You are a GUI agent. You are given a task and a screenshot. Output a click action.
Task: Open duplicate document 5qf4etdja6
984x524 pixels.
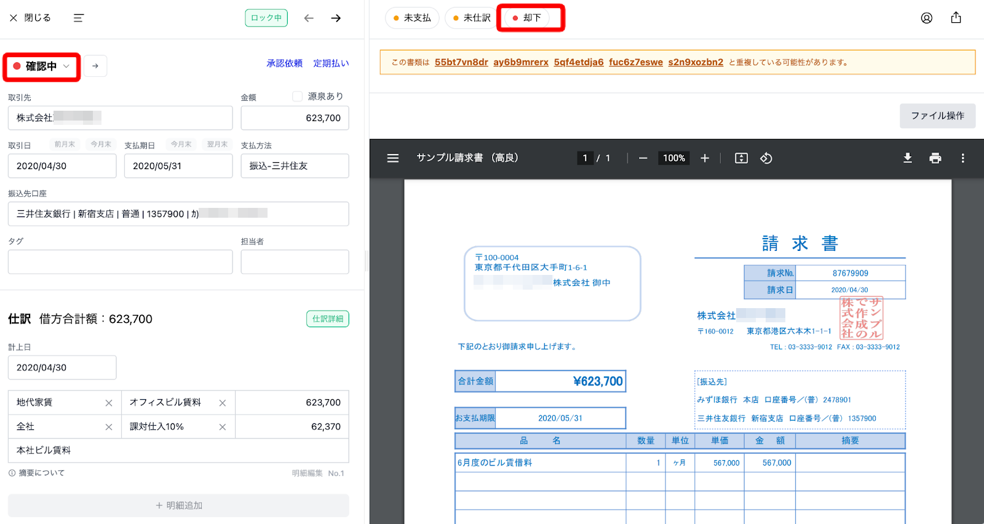pos(579,62)
